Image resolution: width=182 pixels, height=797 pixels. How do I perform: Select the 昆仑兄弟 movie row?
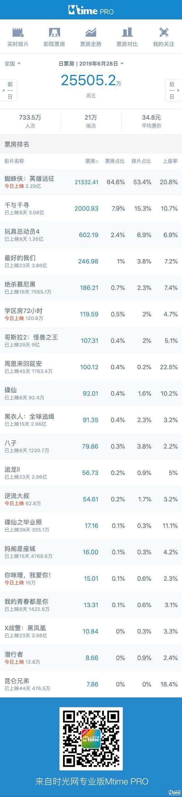click(91, 684)
